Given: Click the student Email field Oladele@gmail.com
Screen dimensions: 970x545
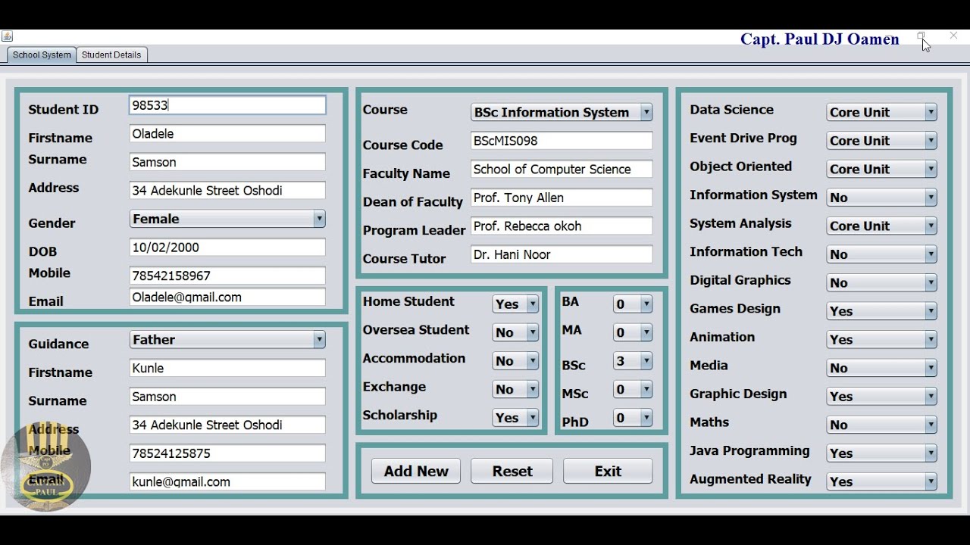Looking at the screenshot, I should [227, 297].
